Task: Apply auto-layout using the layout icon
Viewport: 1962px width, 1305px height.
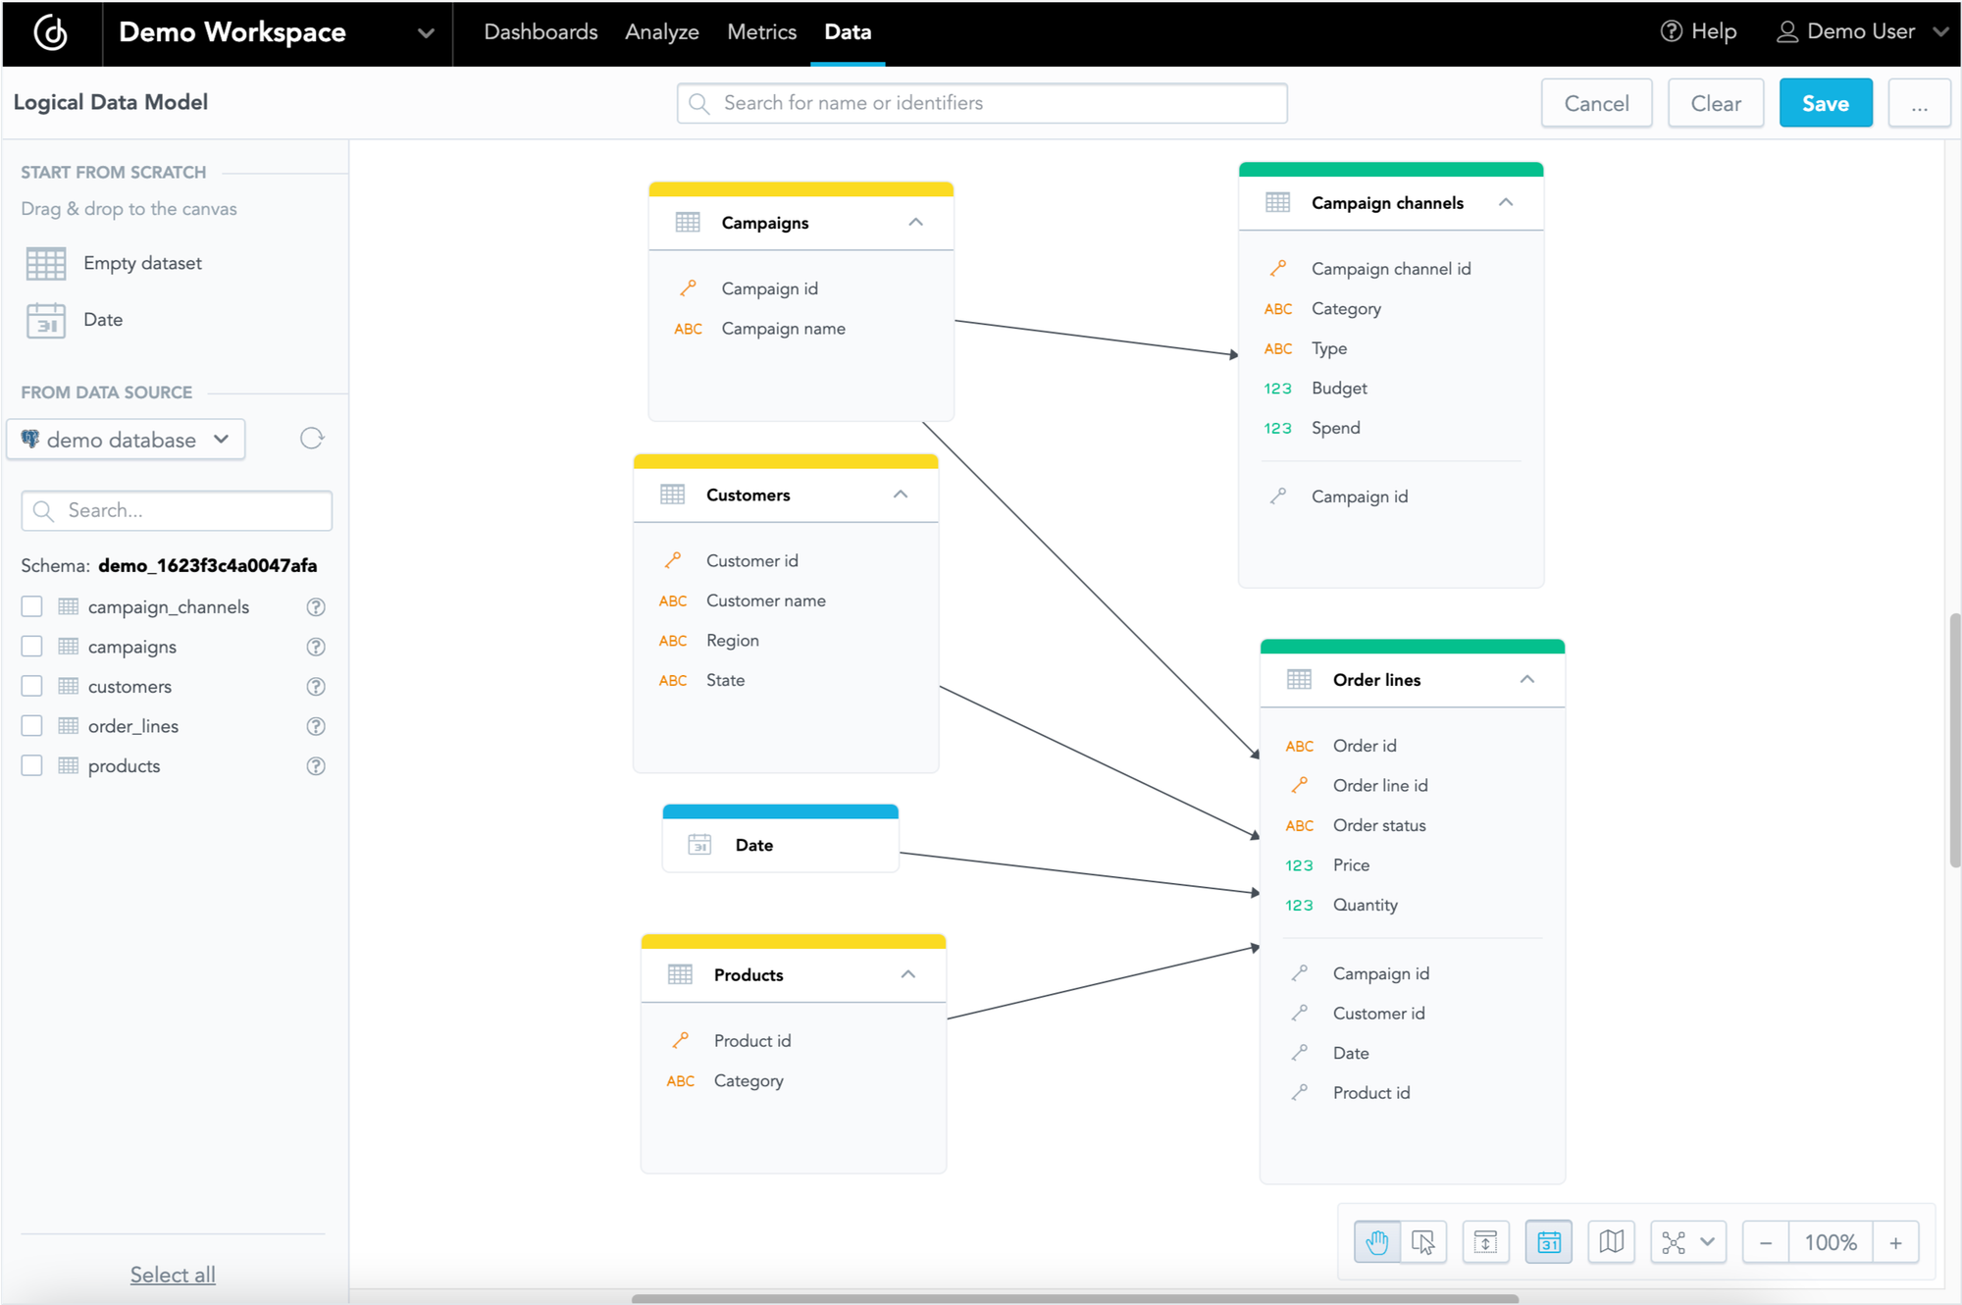Action: 1675,1241
